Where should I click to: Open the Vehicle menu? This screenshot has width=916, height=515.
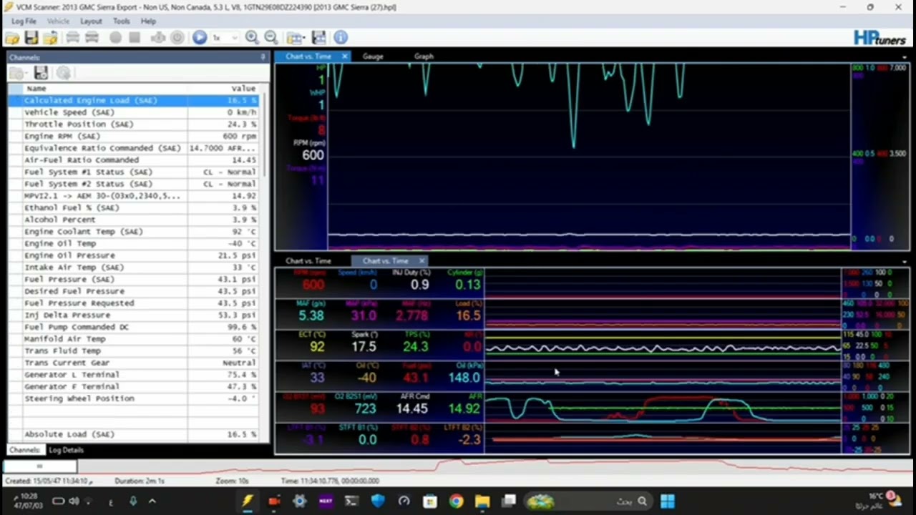[59, 21]
